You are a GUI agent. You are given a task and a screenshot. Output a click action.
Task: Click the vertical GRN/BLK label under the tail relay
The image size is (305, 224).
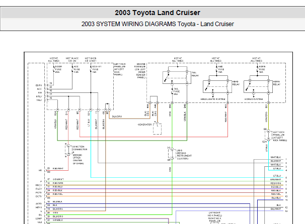pyautogui.click(x=185, y=117)
